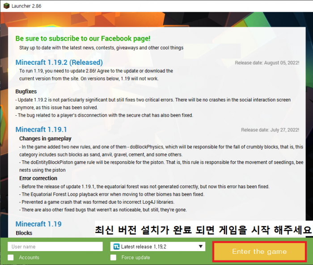The height and width of the screenshot is (265, 313).
Task: Click the Minecraft 1.19.2 (Released) heading
Action: click(59, 63)
